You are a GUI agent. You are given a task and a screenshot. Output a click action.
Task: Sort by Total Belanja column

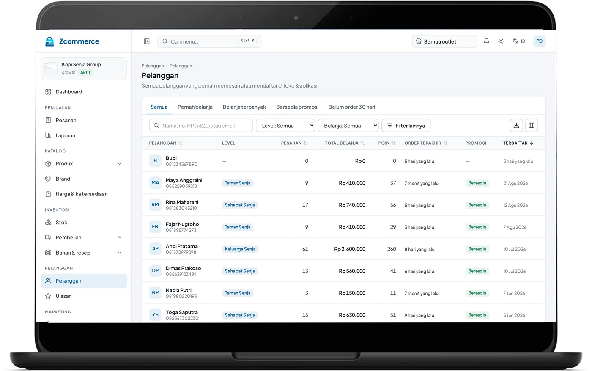[345, 143]
